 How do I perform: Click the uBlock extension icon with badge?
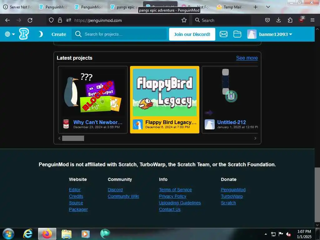(x=302, y=20)
